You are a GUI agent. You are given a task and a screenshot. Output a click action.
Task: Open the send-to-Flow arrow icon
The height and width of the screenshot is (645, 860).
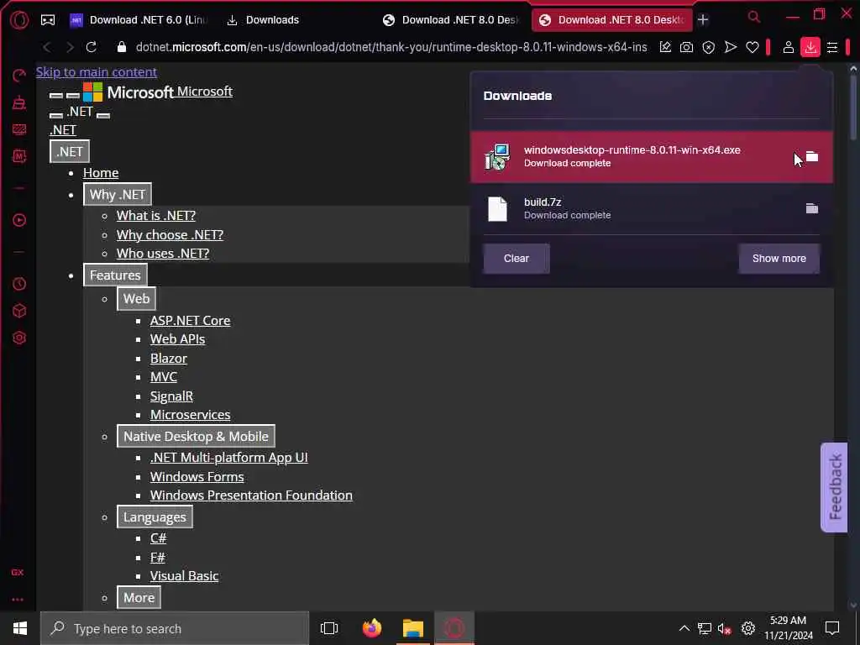tap(730, 47)
